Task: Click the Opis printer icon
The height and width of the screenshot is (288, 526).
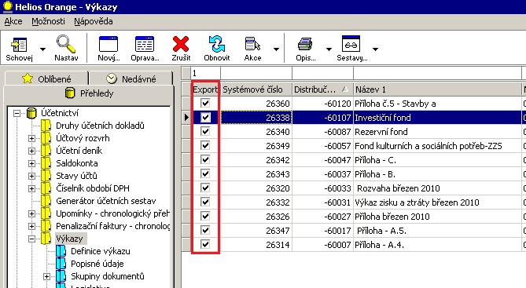Action: click(305, 44)
